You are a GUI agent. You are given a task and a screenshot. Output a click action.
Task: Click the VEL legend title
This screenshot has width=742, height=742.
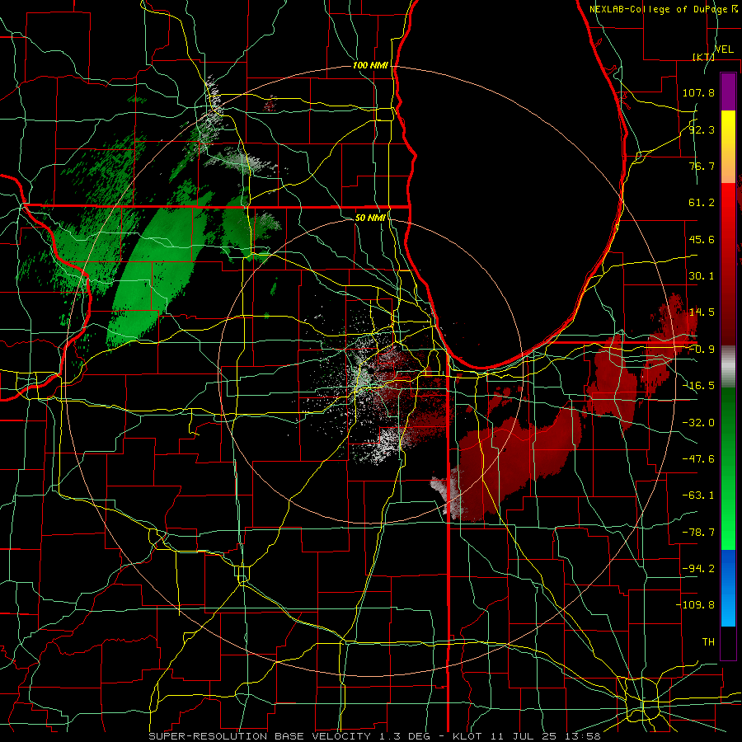724,49
